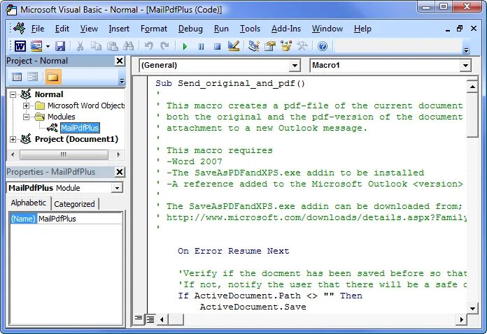Screen dimensions: 487x334
Task: Select the Modules folder in tree
Action: 61,117
